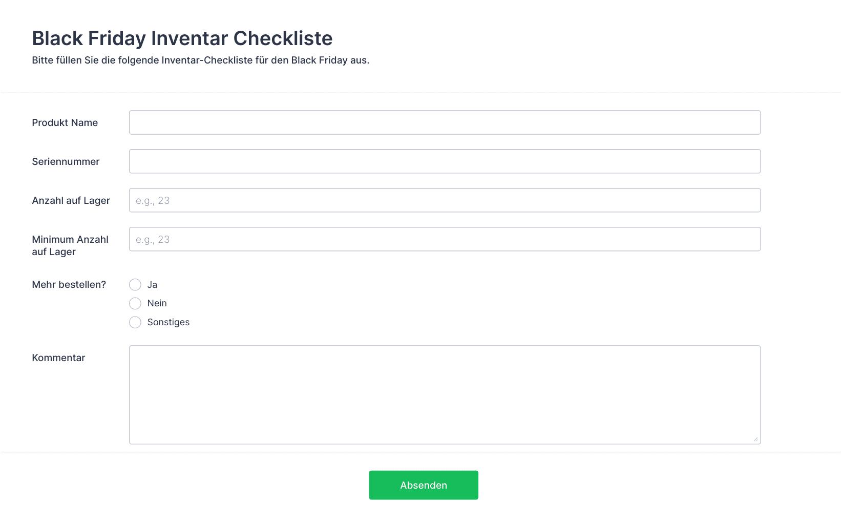Viewport: 841px width, 524px height.
Task: Focus the Produkt Name text field
Action: [x=445, y=122]
